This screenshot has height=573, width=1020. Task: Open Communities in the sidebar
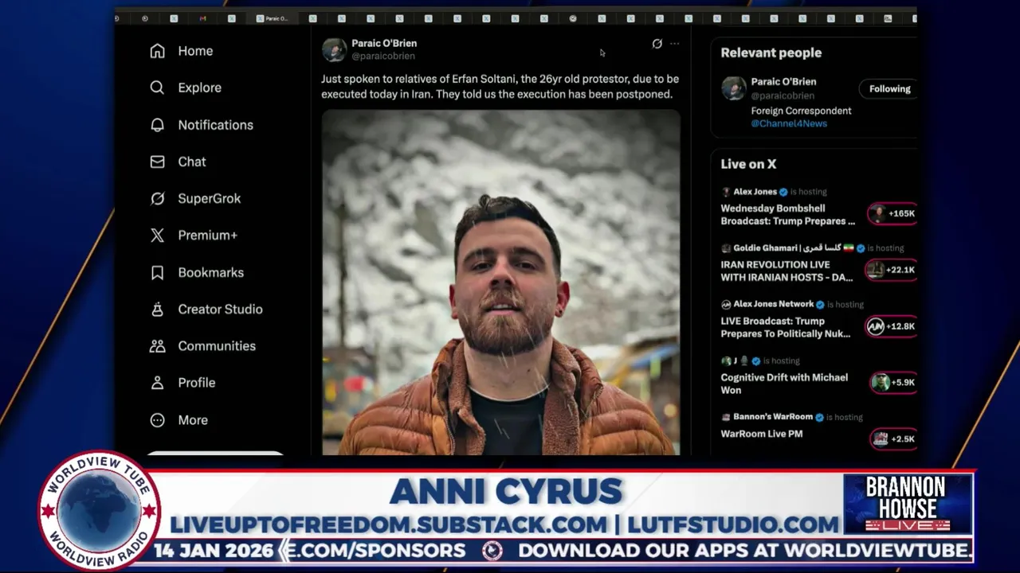point(203,346)
